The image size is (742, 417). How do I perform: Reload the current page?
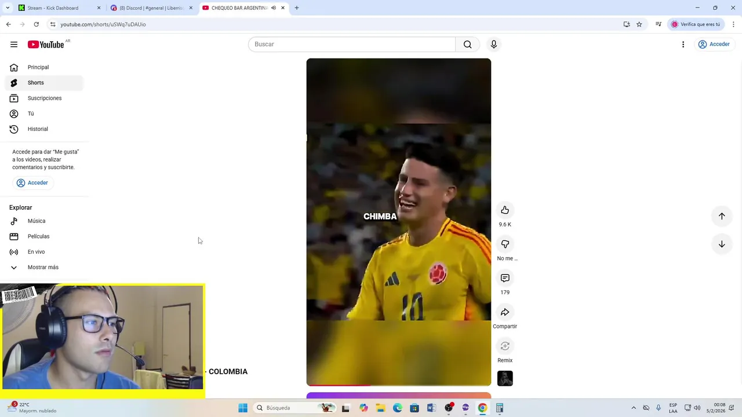pyautogui.click(x=36, y=24)
